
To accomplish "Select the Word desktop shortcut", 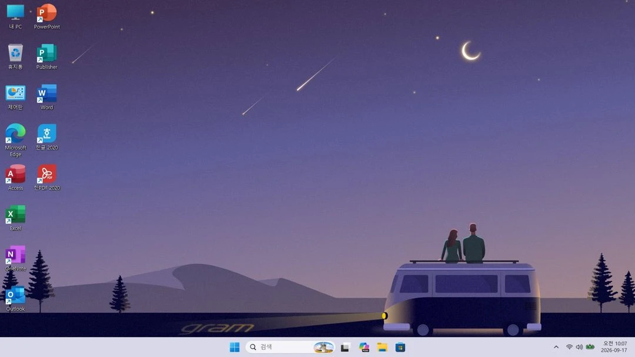I will [47, 97].
